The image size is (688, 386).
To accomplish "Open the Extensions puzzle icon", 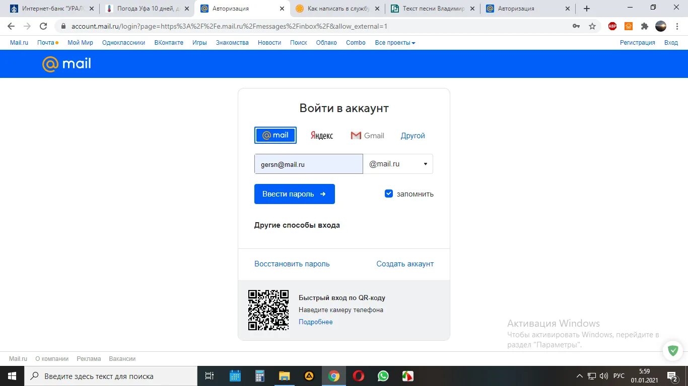I will (x=644, y=26).
